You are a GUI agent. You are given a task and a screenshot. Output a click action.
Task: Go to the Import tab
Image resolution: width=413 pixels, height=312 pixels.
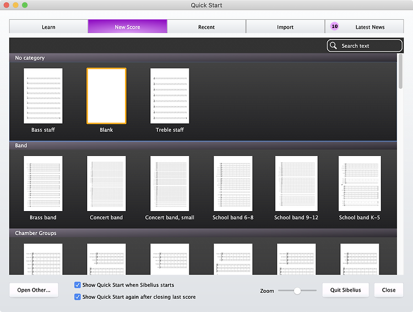(285, 26)
